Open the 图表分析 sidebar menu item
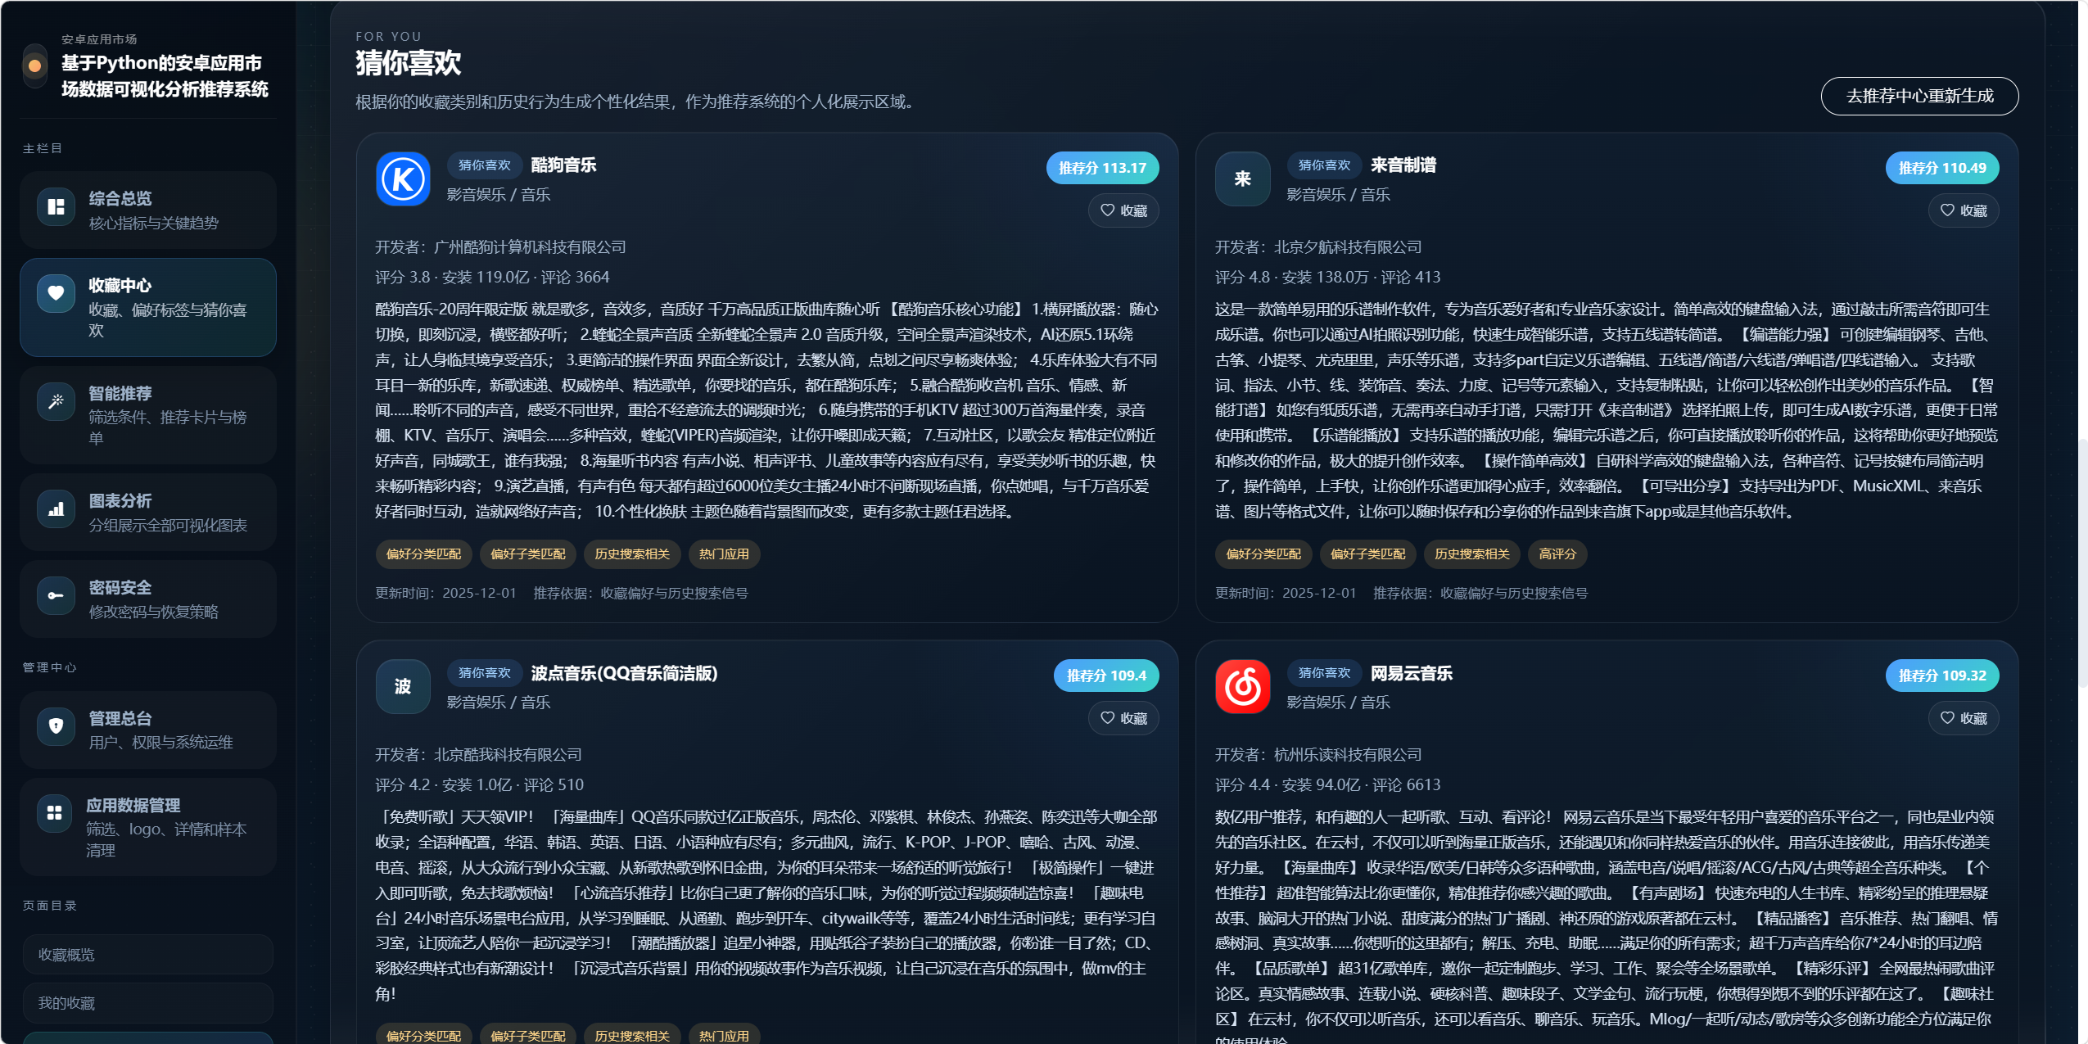 [148, 513]
